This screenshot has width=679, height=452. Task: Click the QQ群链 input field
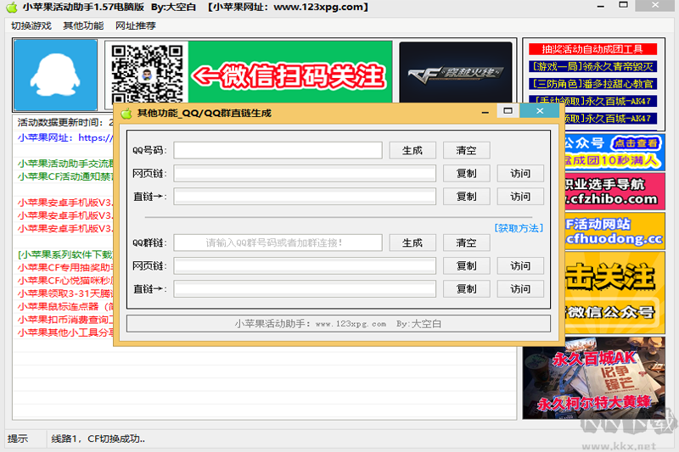coord(278,243)
